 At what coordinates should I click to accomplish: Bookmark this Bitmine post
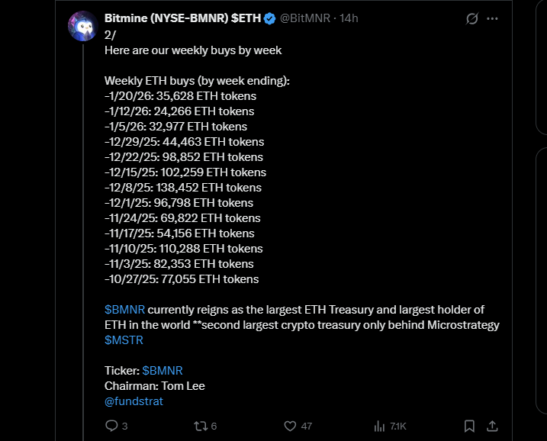pos(470,425)
